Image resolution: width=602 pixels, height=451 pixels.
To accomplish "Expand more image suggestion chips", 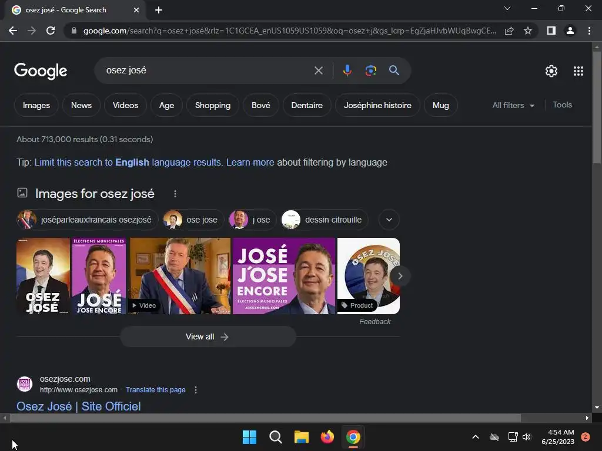I will click(x=389, y=220).
